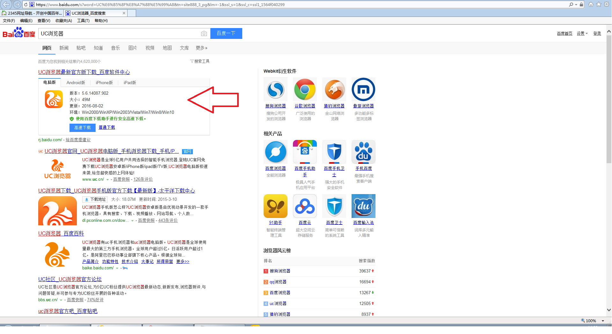This screenshot has height=334, width=612.
Task: Open the 搜狗浏览器 ranking entry
Action: (280, 271)
